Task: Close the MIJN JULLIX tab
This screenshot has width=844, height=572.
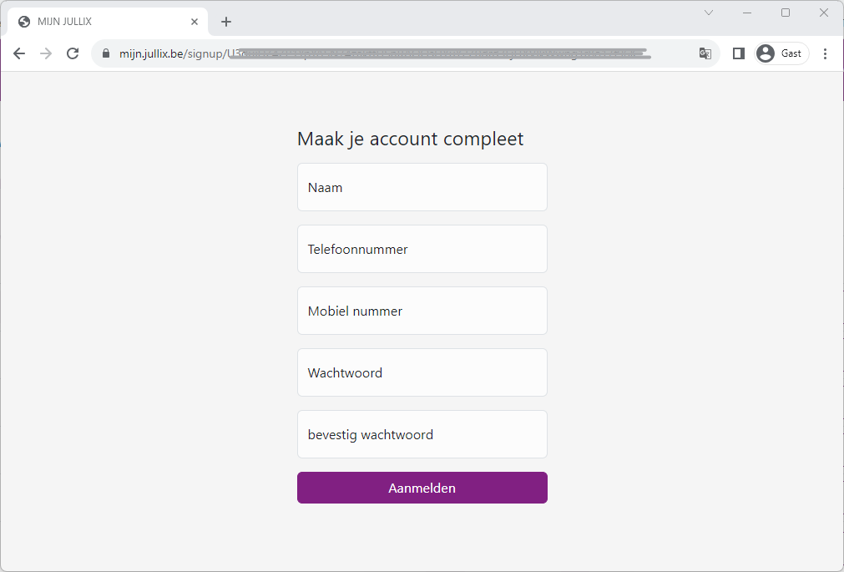Action: (195, 22)
